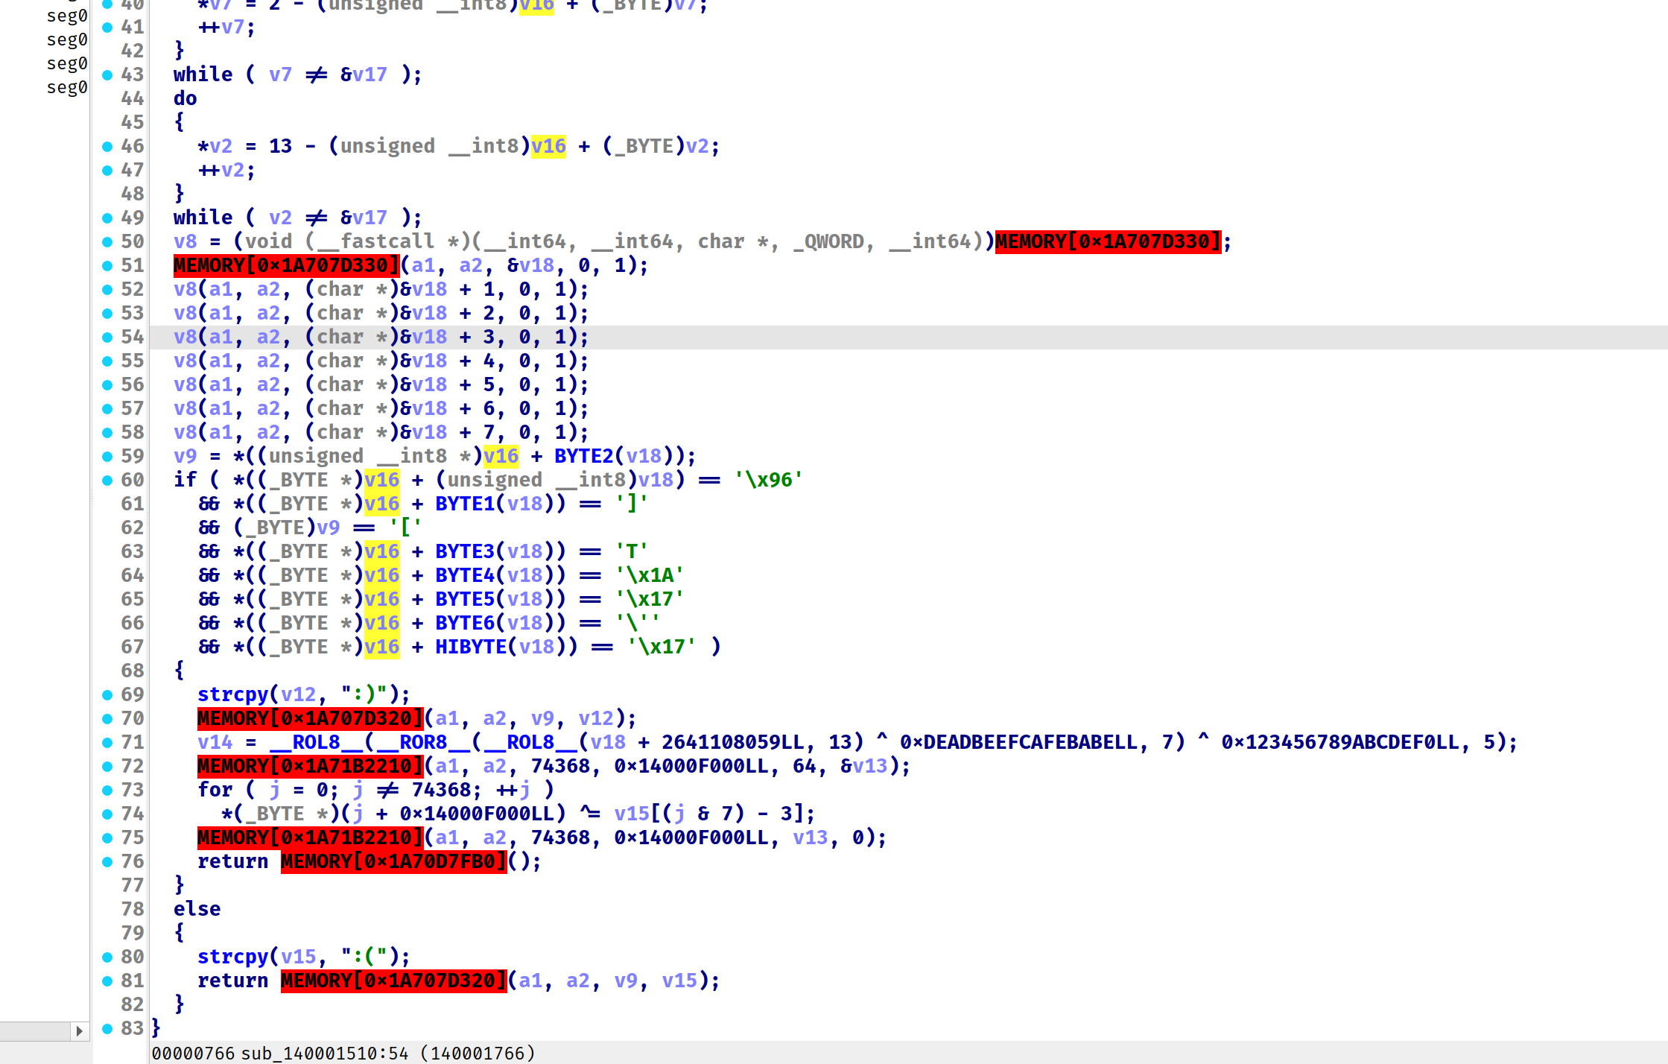The width and height of the screenshot is (1668, 1064).
Task: Click MEMORY[0x1A70D7FB0] on line 76
Action: pos(393,861)
